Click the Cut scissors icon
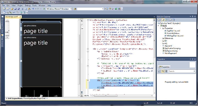The image size is (198, 106). click(x=23, y=9)
